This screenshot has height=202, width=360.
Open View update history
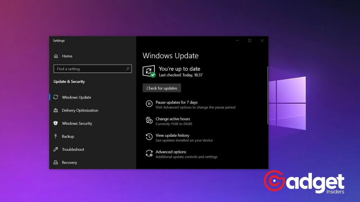(172, 135)
